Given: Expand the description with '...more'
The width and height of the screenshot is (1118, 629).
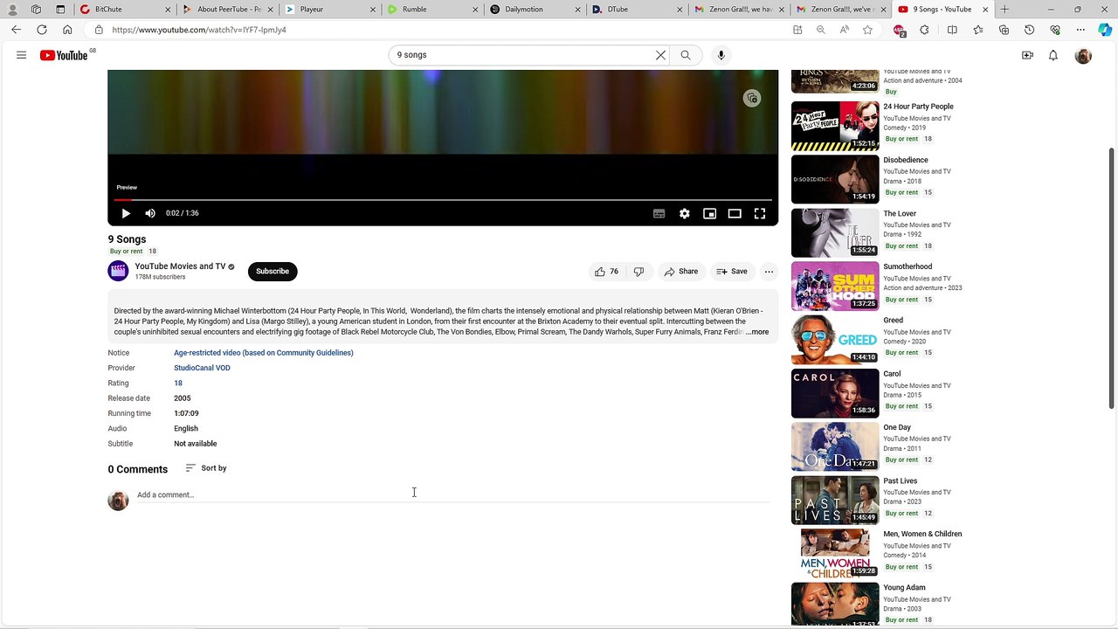Looking at the screenshot, I should coord(757,332).
